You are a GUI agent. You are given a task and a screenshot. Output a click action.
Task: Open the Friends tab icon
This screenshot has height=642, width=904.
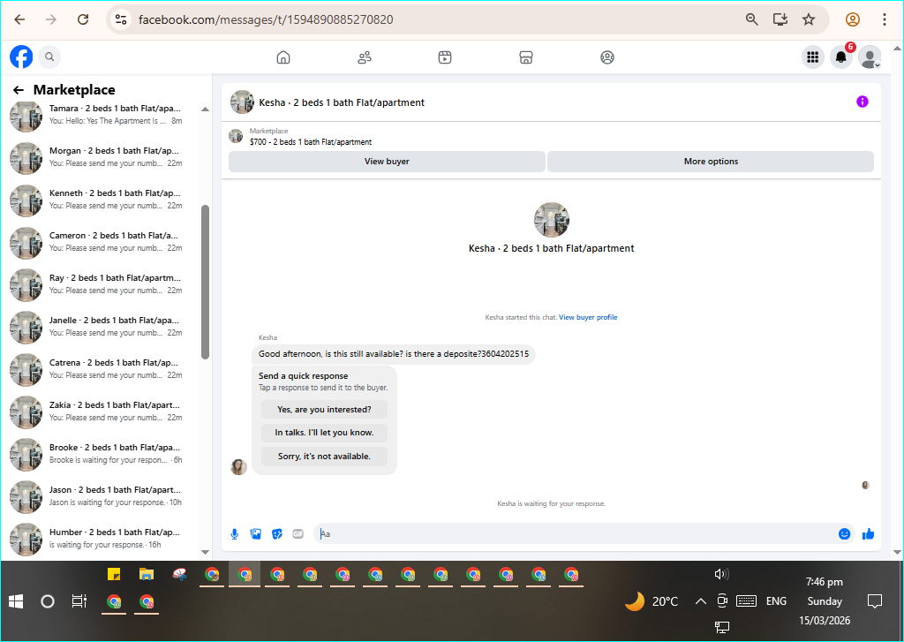click(x=365, y=57)
